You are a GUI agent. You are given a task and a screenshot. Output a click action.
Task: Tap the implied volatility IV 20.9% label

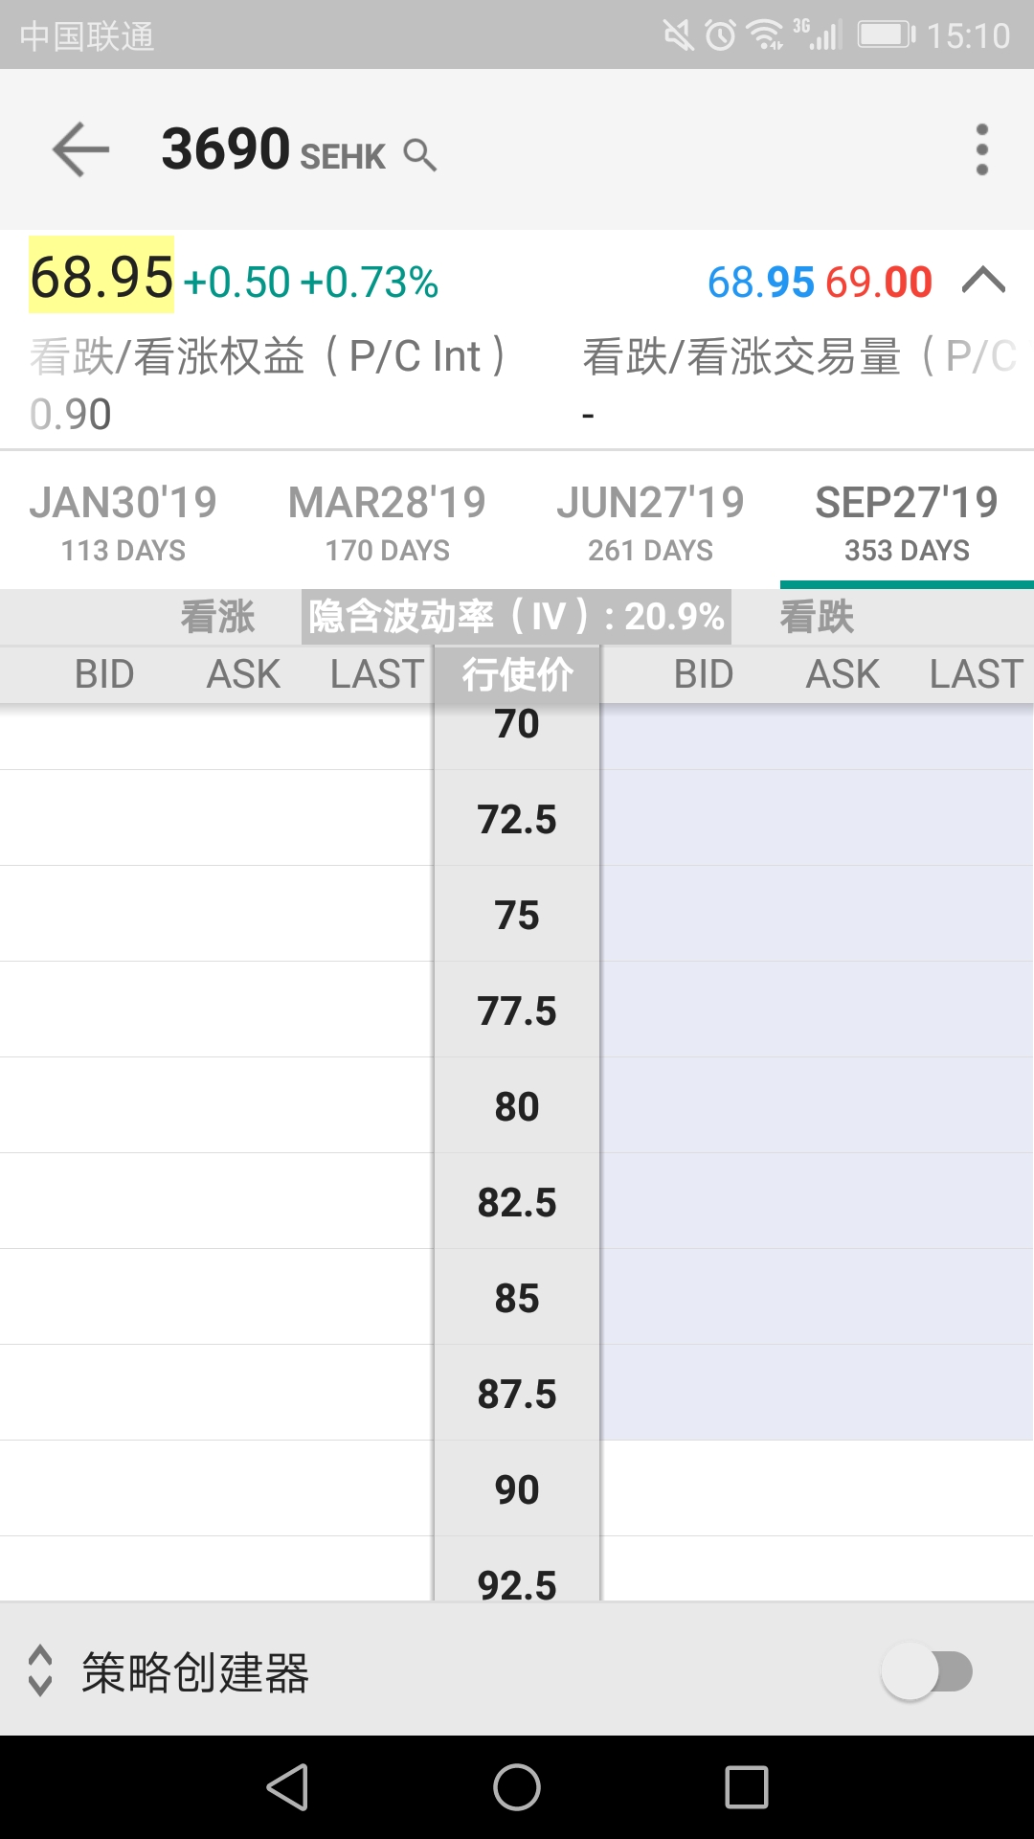pyautogui.click(x=516, y=617)
